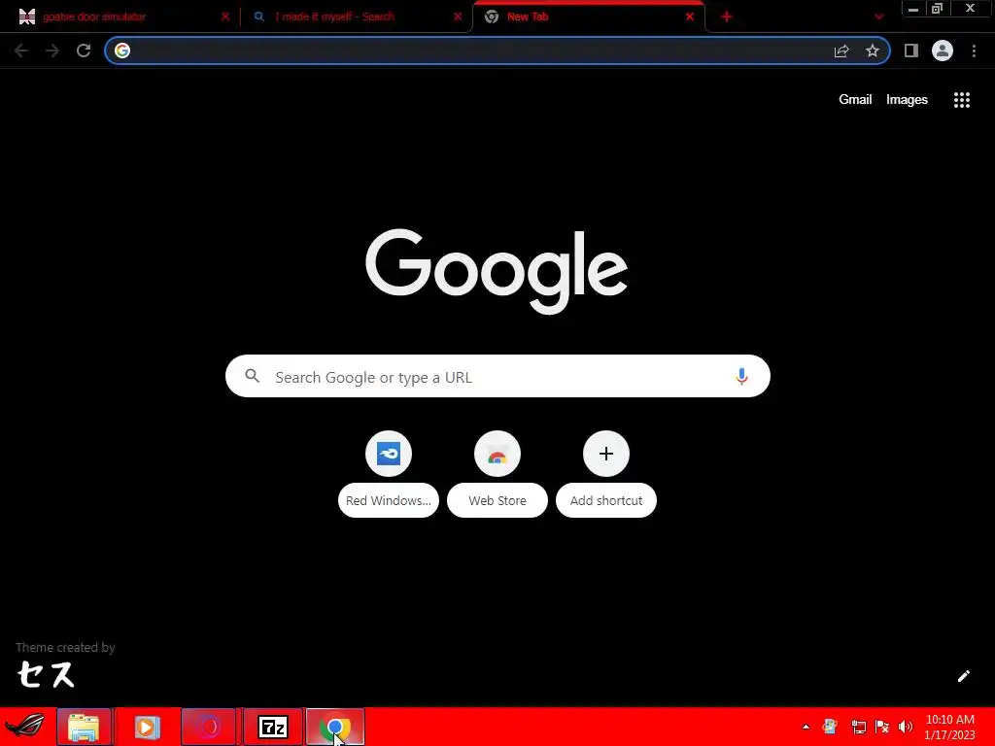The image size is (995, 746).
Task: Reload the current page
Action: pos(84,51)
